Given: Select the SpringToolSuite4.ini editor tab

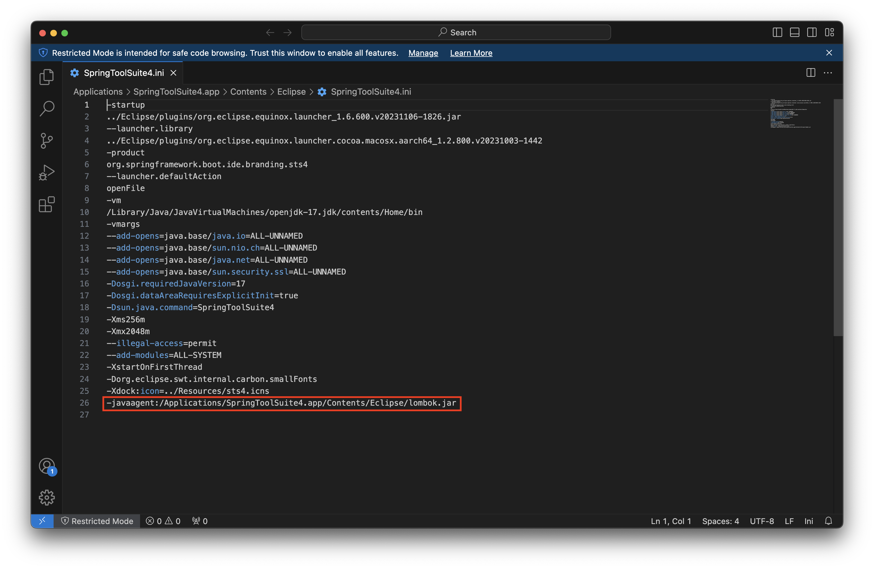Looking at the screenshot, I should click(123, 73).
